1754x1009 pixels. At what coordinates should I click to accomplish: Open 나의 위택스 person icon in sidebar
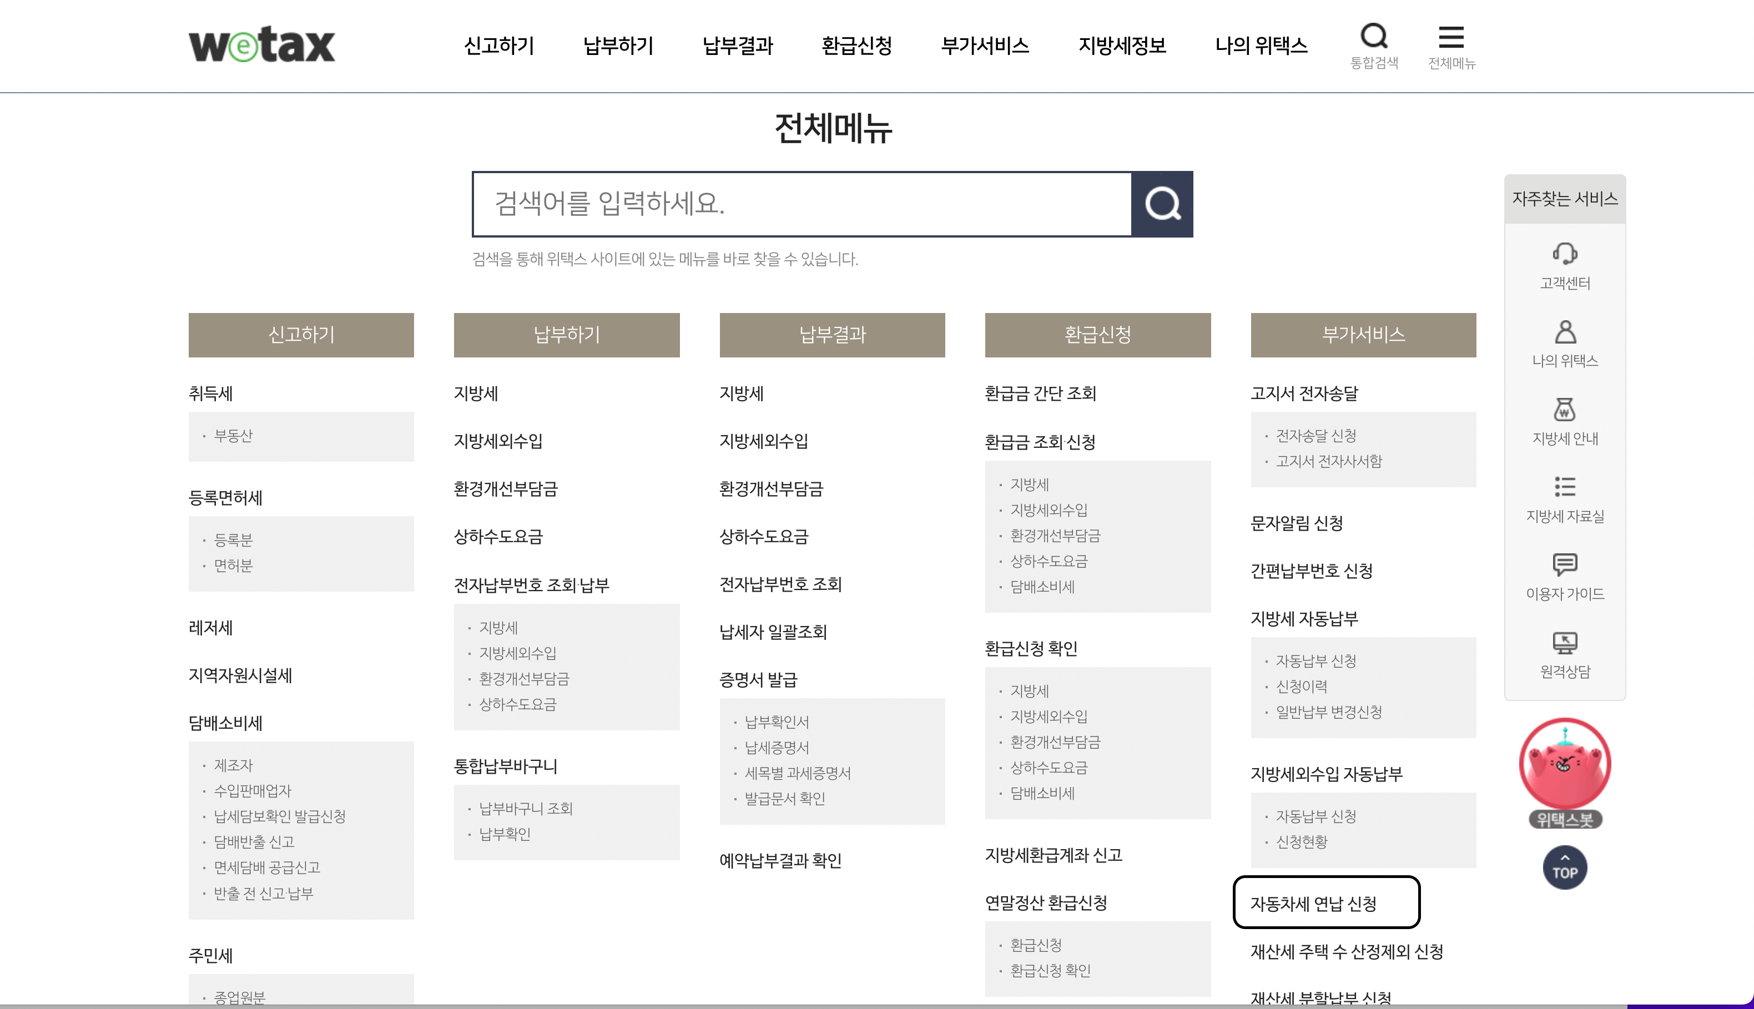pos(1564,332)
